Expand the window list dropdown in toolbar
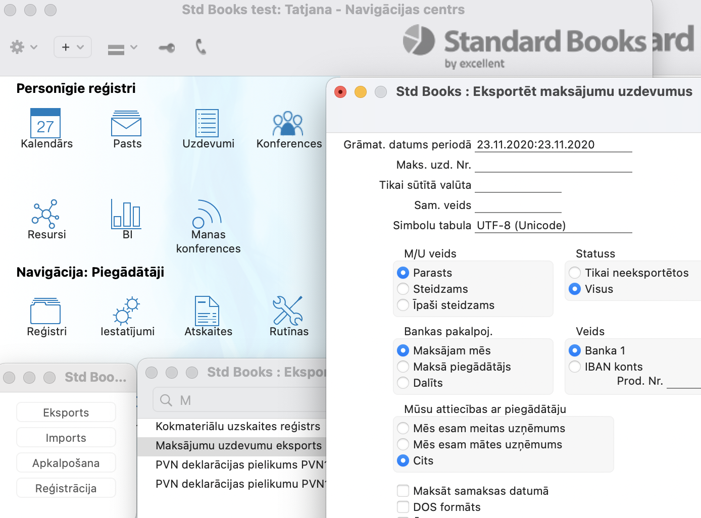The width and height of the screenshot is (701, 518). [x=122, y=48]
